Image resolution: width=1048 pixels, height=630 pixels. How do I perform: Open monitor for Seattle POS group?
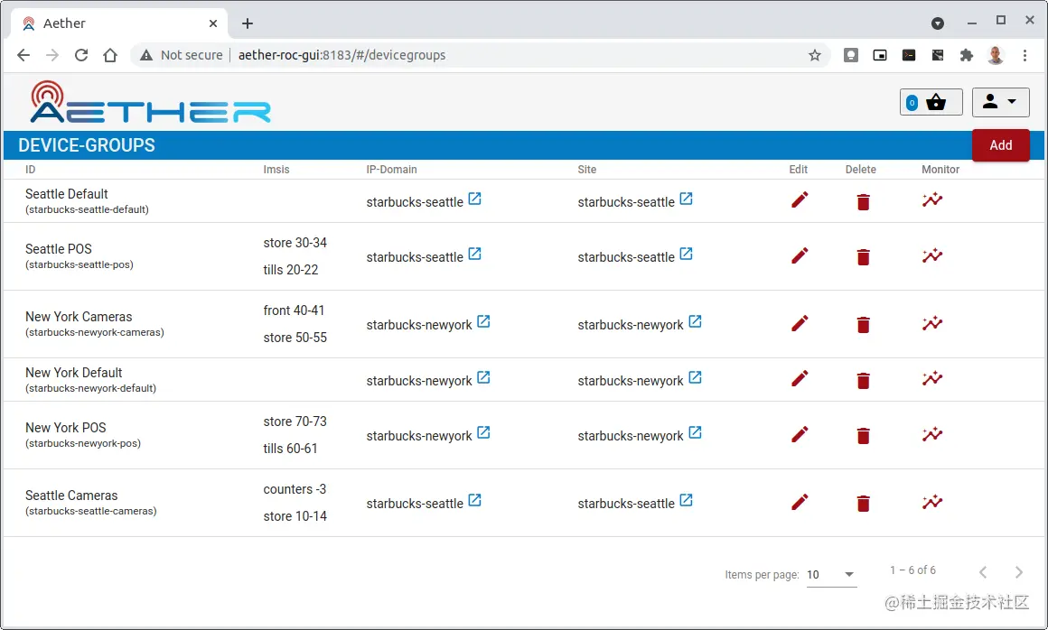tap(932, 255)
